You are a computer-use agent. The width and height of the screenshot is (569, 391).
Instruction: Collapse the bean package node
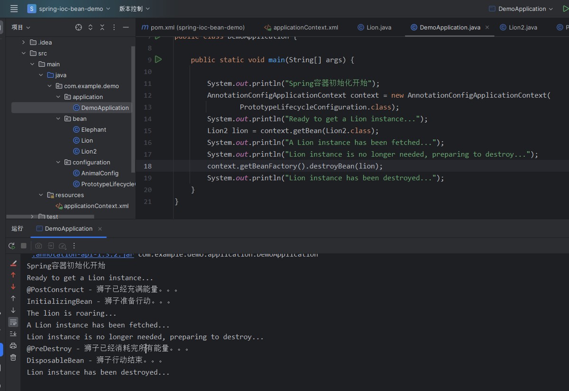coord(58,118)
